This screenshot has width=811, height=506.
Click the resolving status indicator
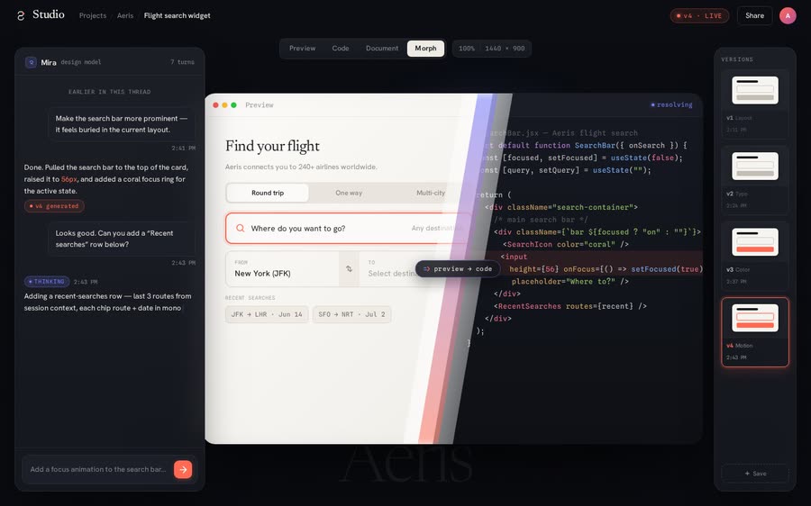pyautogui.click(x=671, y=104)
